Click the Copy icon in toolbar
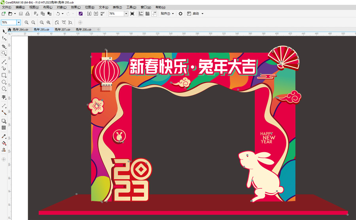 [43, 13]
